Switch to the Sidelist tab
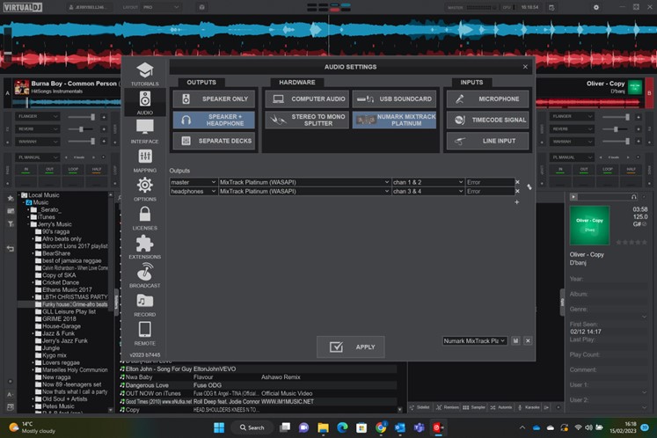 (x=420, y=407)
